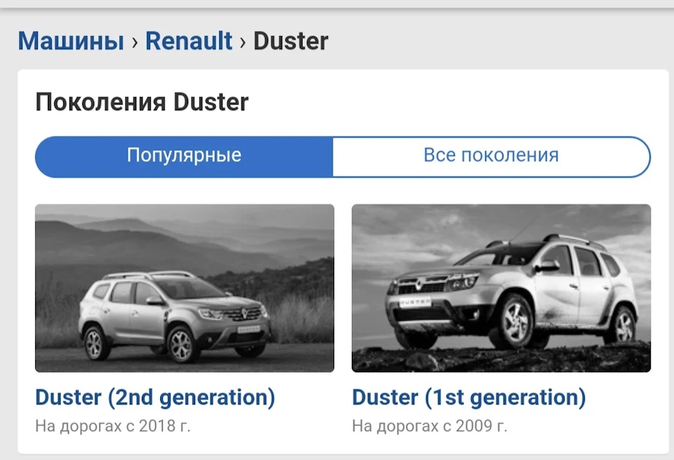The image size is (674, 460).
Task: Click the text На дорогах с 2018 г.
Action: (112, 426)
